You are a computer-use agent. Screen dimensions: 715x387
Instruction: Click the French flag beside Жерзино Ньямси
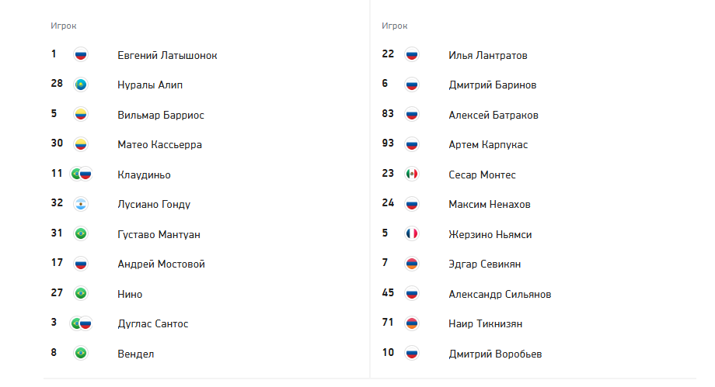412,233
